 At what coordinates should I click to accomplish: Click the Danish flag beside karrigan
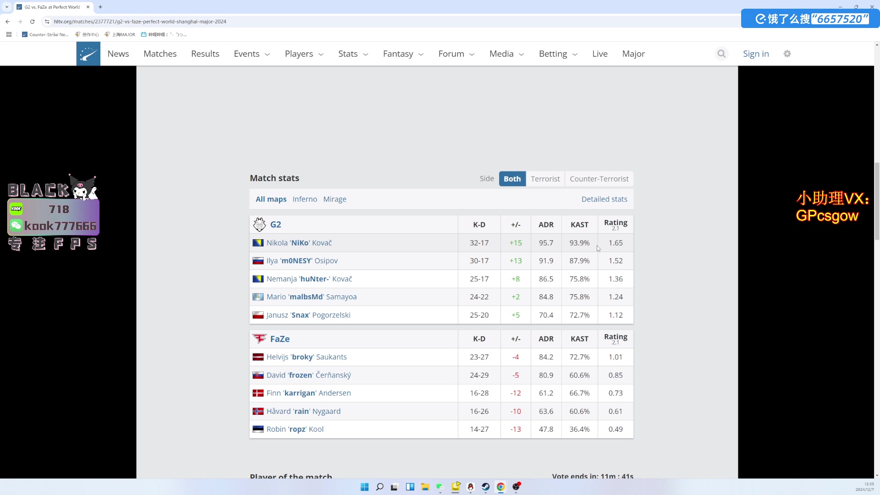pos(258,393)
